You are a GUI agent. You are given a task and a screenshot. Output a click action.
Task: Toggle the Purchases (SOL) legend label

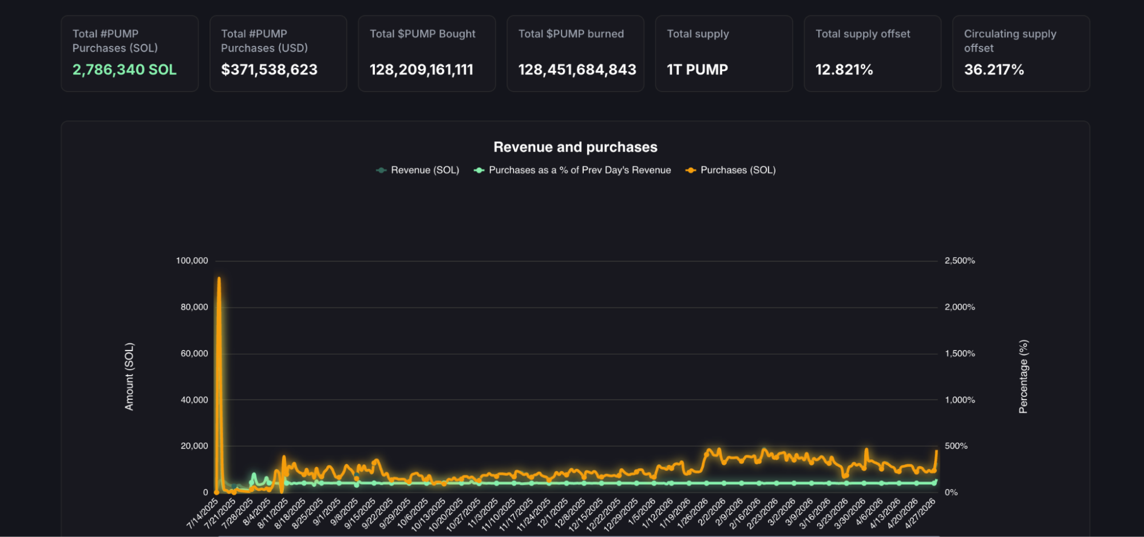point(738,170)
